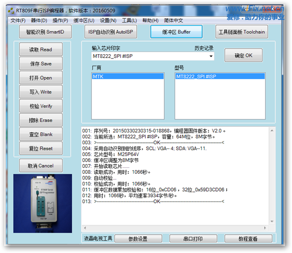
Task: Click the RT809F app icon in title bar
Action: tap(11, 11)
